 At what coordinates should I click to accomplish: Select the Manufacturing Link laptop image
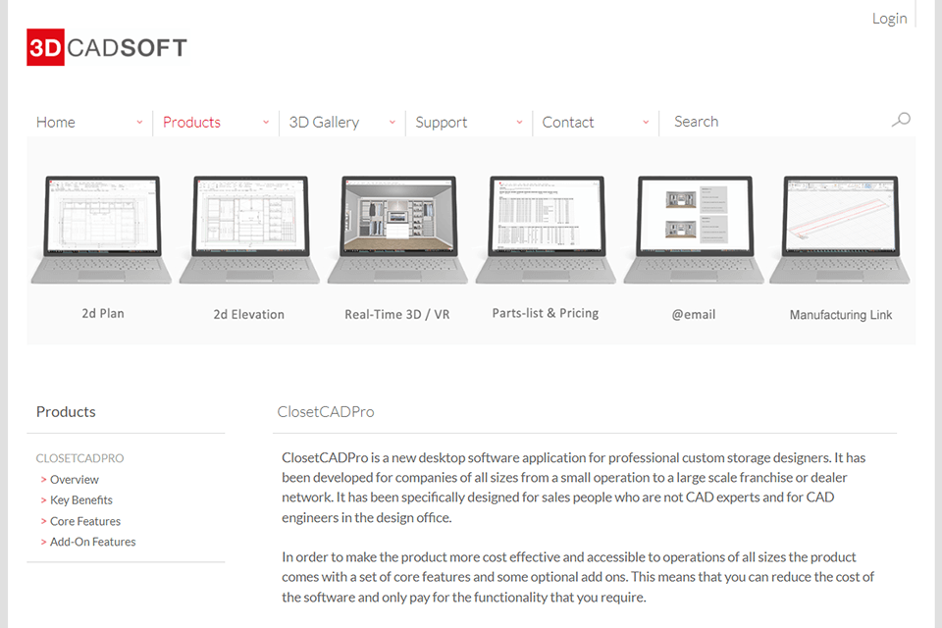pos(840,229)
